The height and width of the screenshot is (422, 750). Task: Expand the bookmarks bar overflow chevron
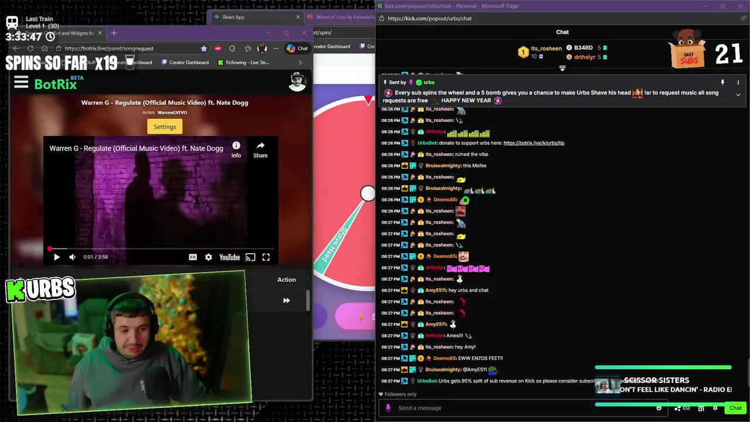[x=300, y=63]
